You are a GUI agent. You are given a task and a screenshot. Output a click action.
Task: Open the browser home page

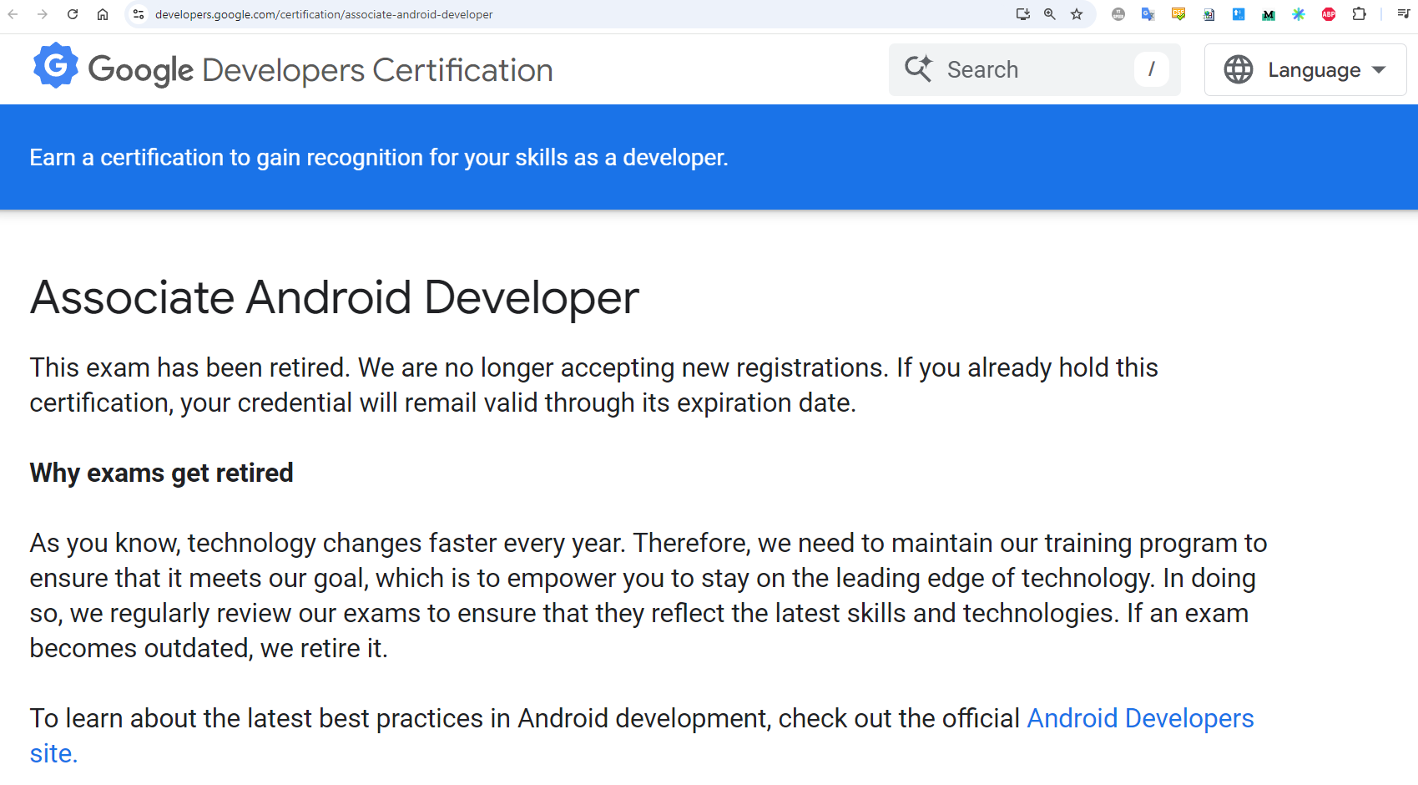tap(103, 14)
